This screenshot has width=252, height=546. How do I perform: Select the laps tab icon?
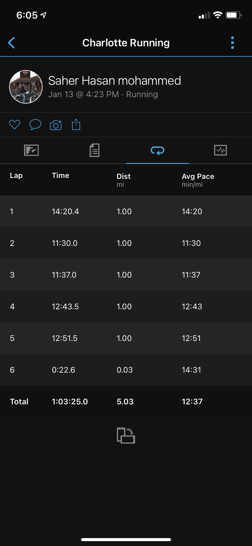coord(157,150)
